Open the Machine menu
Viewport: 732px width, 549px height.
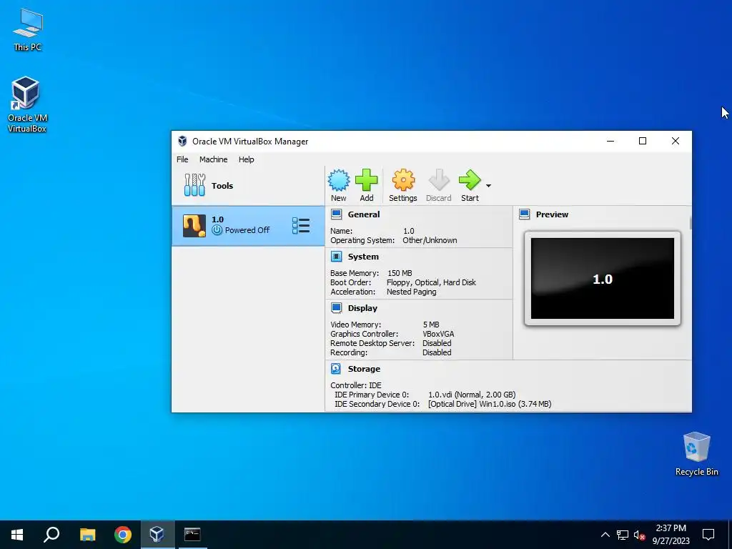tap(213, 159)
